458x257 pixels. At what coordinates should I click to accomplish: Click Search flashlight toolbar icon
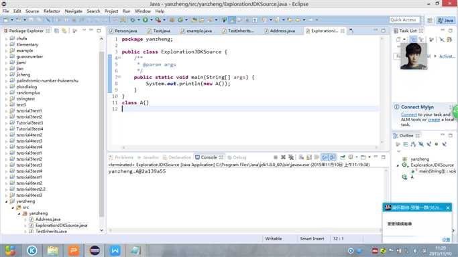tap(210, 20)
